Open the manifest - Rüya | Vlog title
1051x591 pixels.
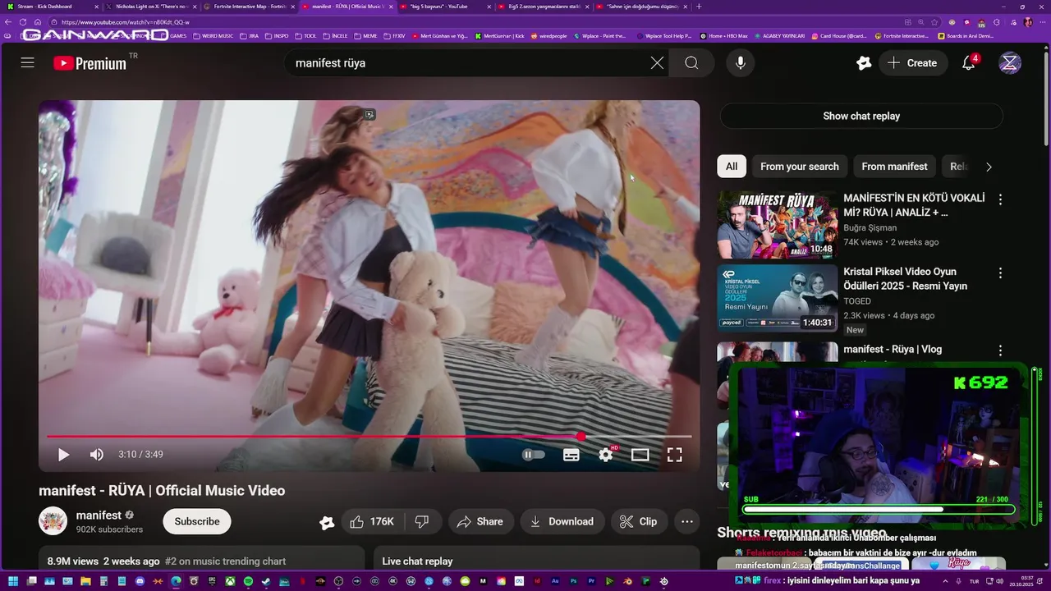pos(893,349)
